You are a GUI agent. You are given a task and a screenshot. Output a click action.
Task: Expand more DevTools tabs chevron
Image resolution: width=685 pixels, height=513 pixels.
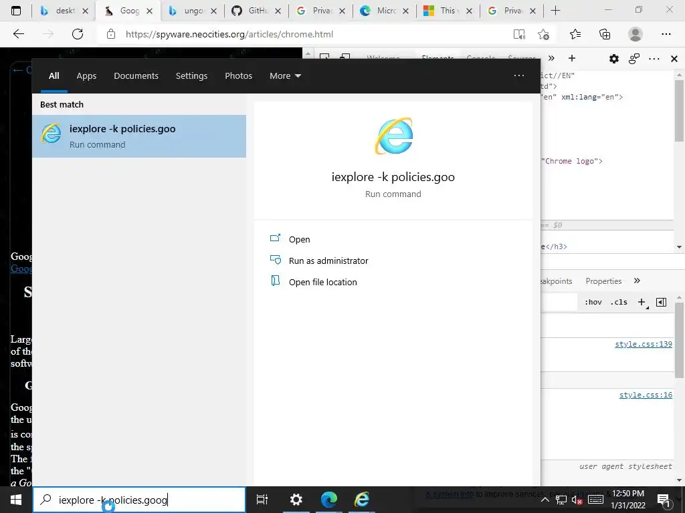(551, 58)
